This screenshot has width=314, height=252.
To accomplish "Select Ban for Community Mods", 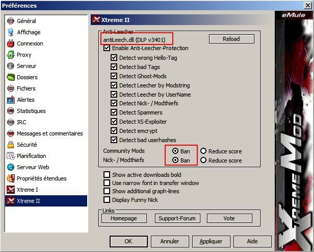I will pos(175,151).
